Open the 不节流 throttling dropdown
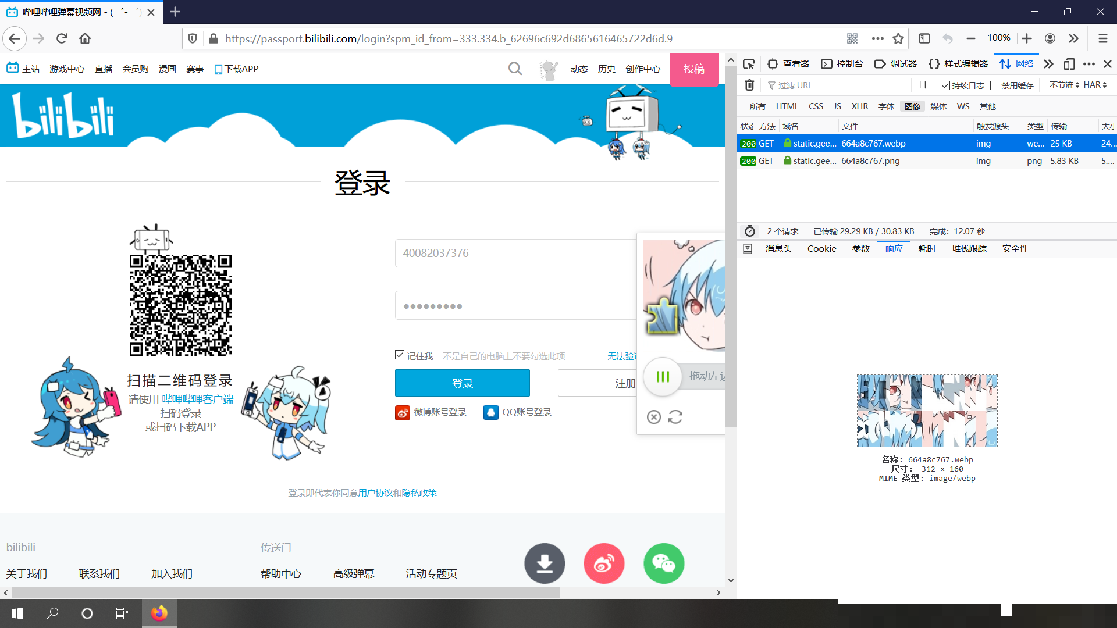This screenshot has height=628, width=1117. coord(1064,85)
